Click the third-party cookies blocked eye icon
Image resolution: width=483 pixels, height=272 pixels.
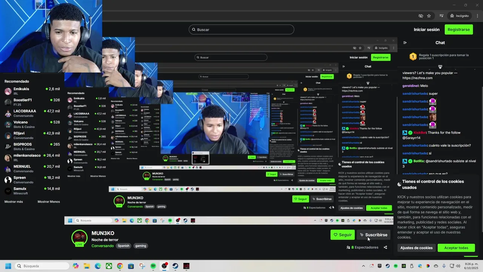point(421,16)
